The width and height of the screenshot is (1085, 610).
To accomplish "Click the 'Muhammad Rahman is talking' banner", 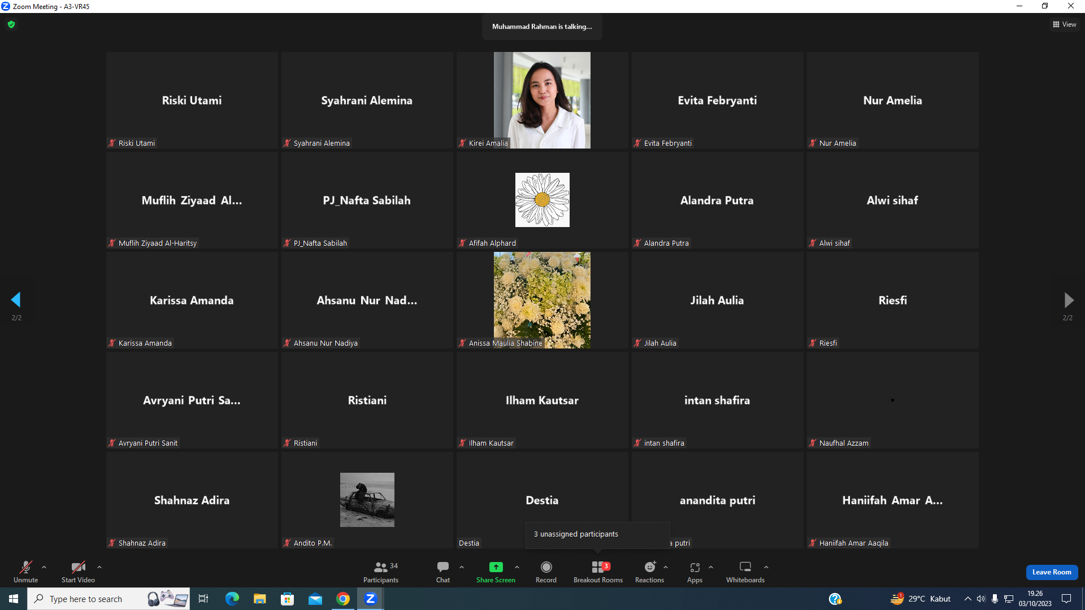I will pos(542,27).
